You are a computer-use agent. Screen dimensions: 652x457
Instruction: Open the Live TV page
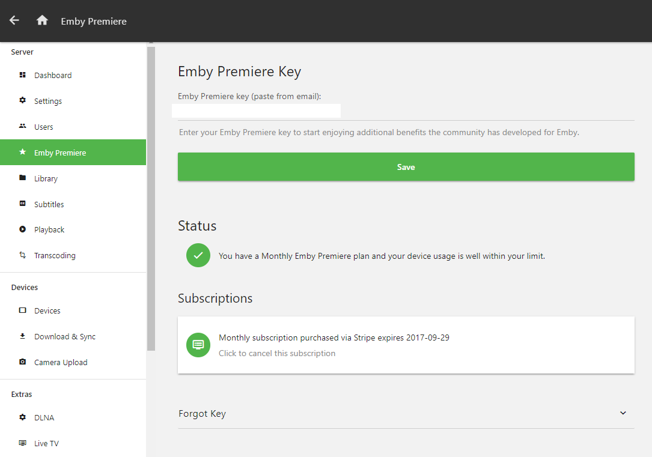(73, 443)
